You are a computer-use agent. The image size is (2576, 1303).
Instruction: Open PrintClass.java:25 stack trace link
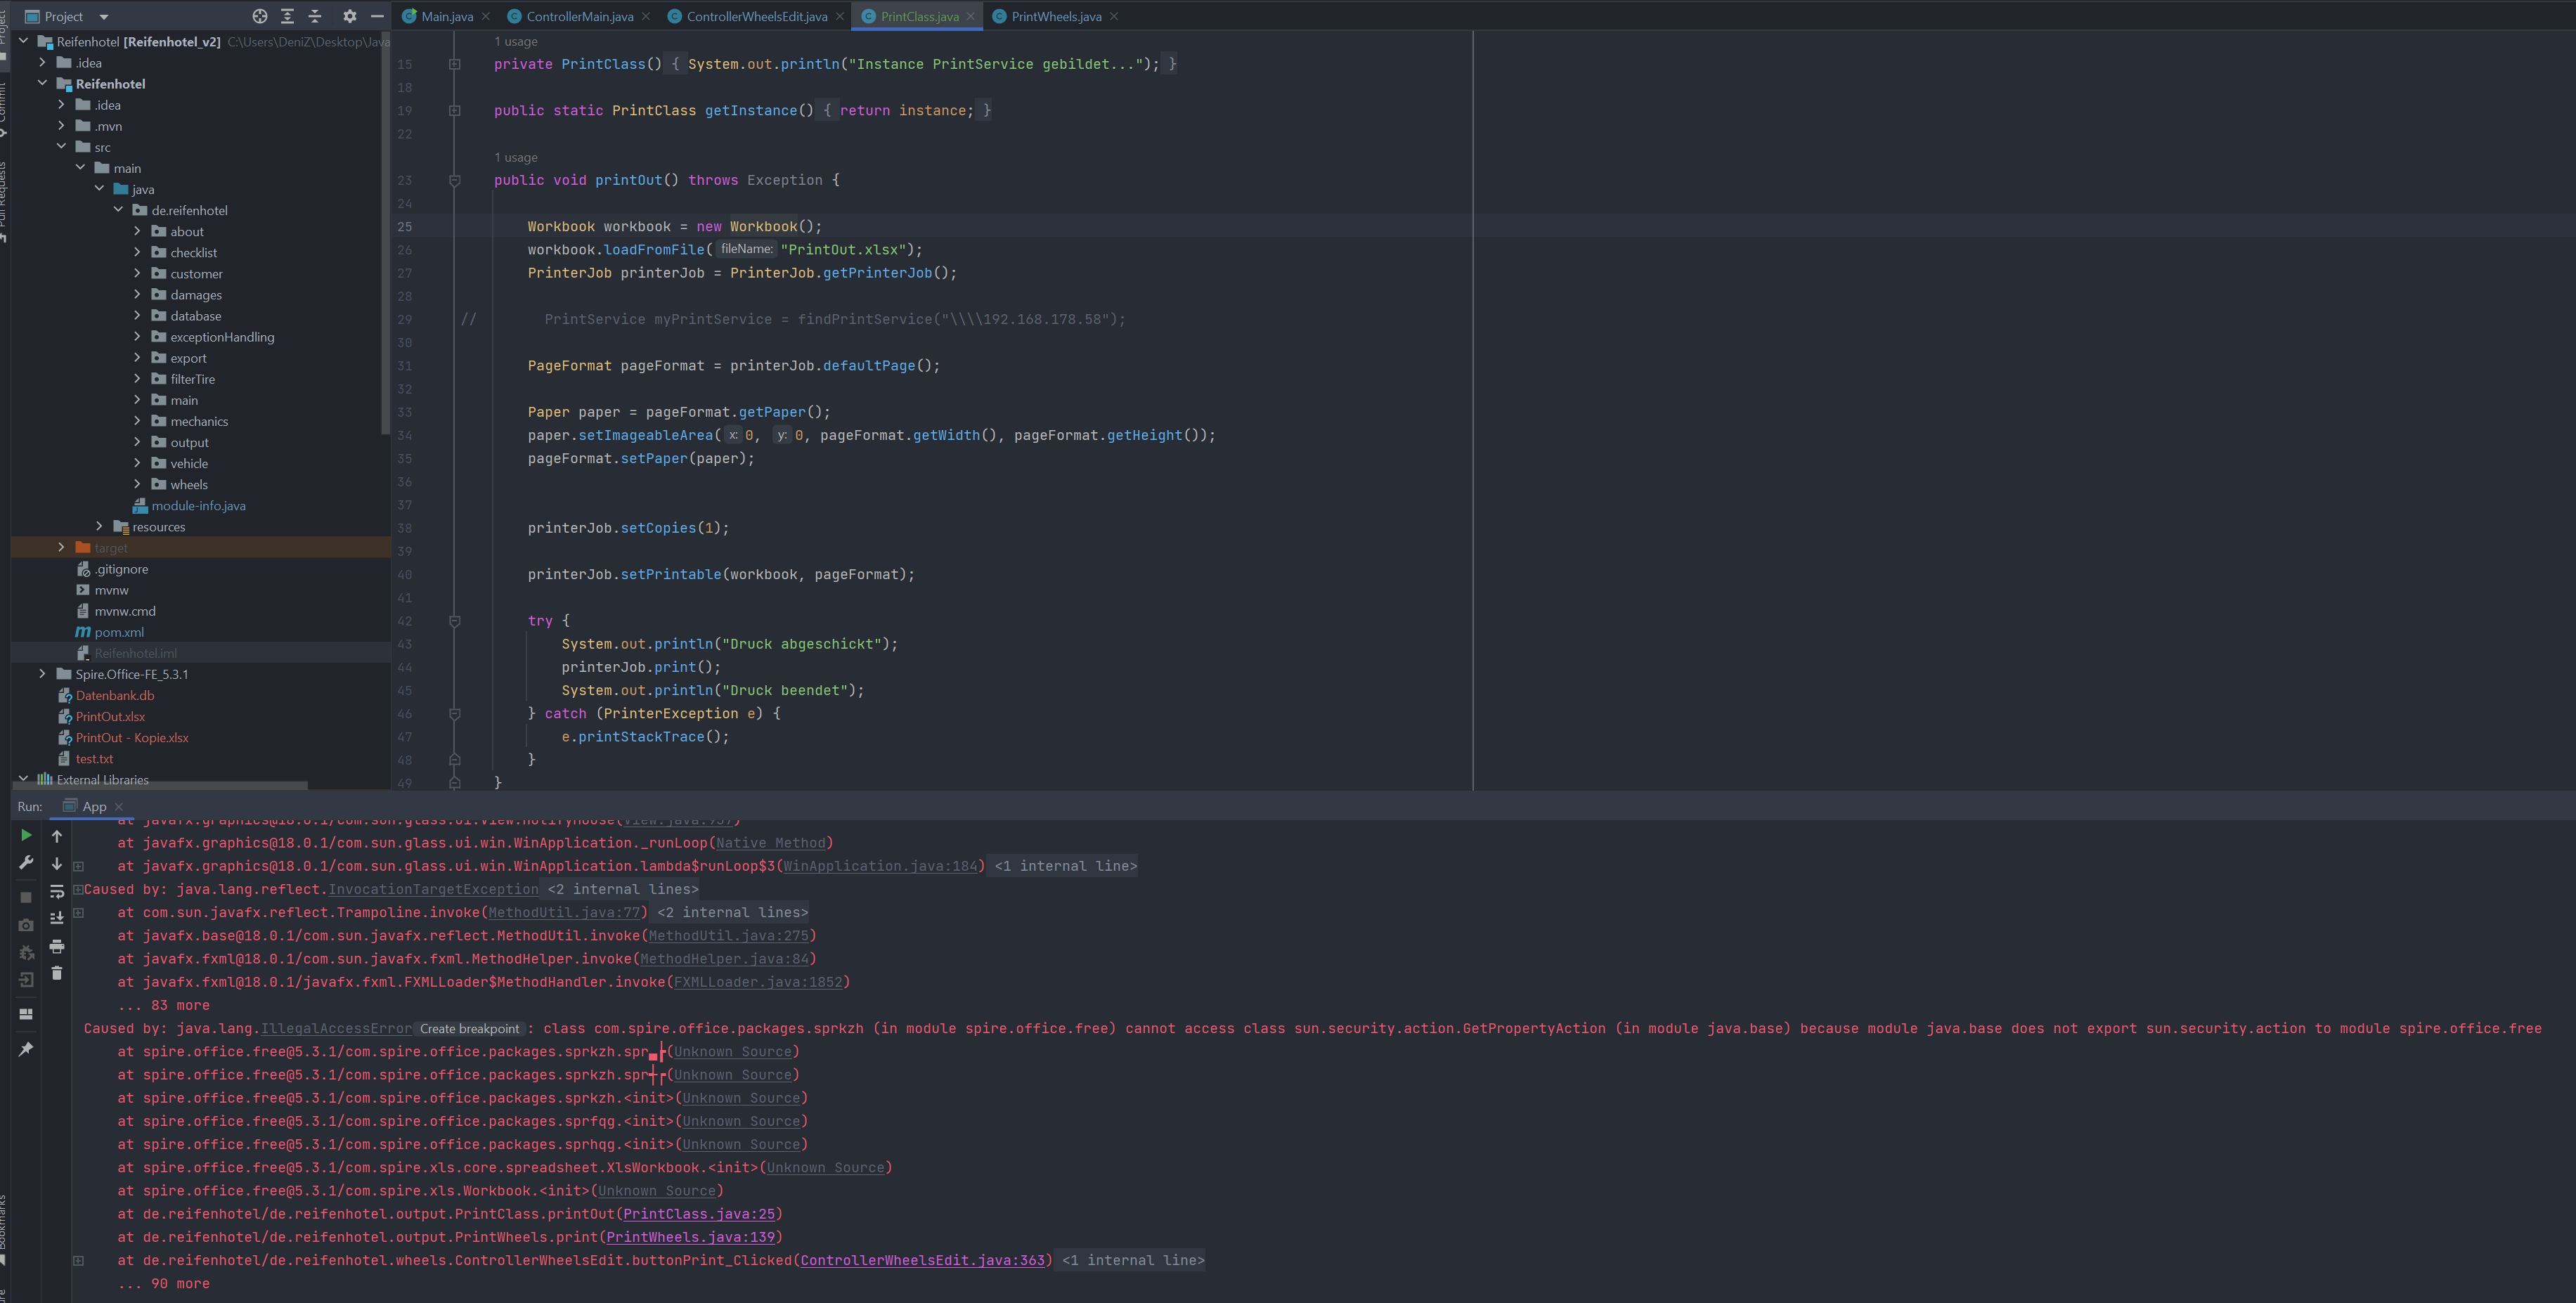click(x=699, y=1214)
